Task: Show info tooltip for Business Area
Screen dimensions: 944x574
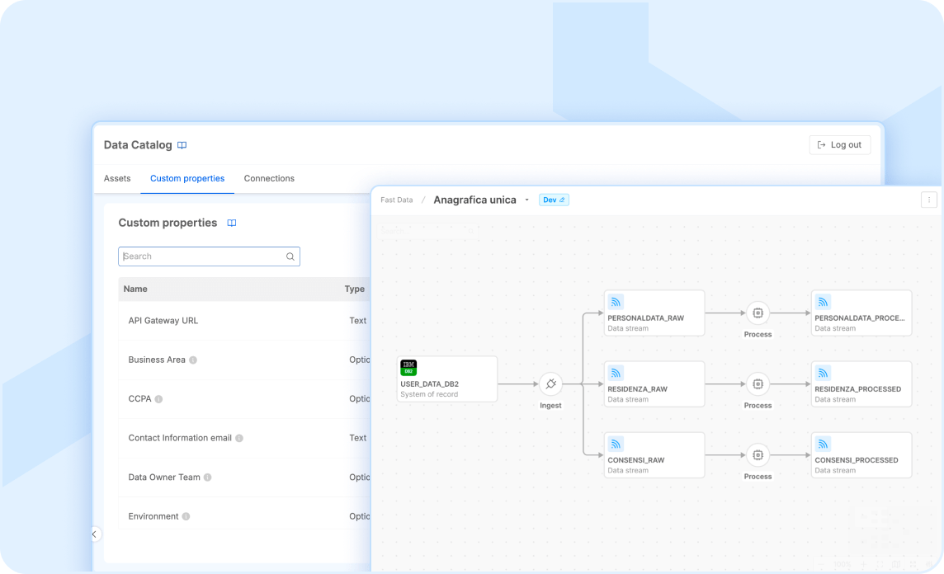Action: (192, 360)
